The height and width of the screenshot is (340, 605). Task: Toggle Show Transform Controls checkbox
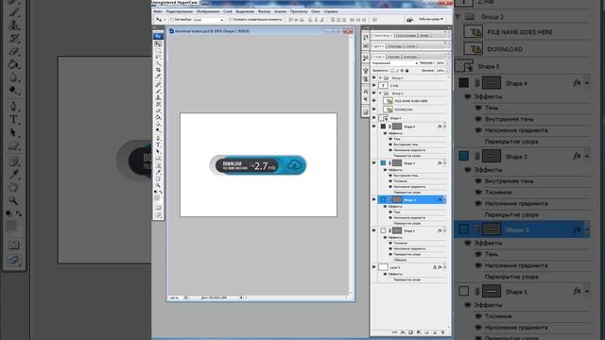[x=231, y=19]
